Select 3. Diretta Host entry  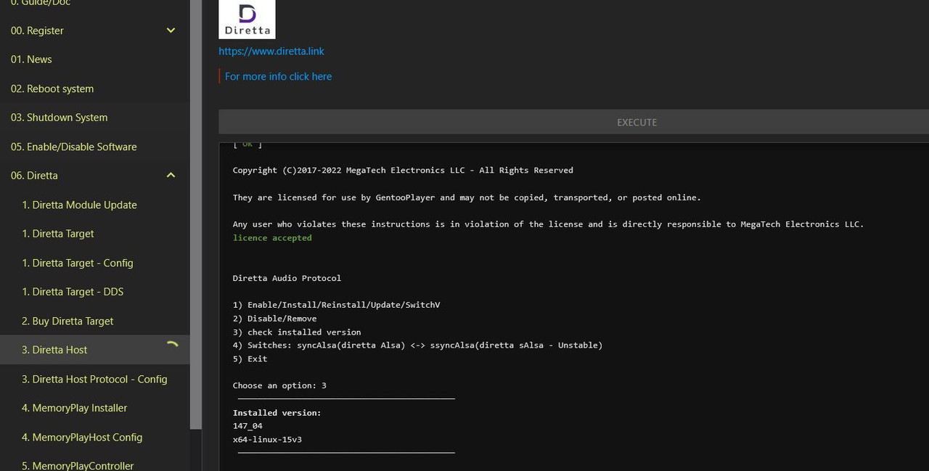[x=95, y=350]
